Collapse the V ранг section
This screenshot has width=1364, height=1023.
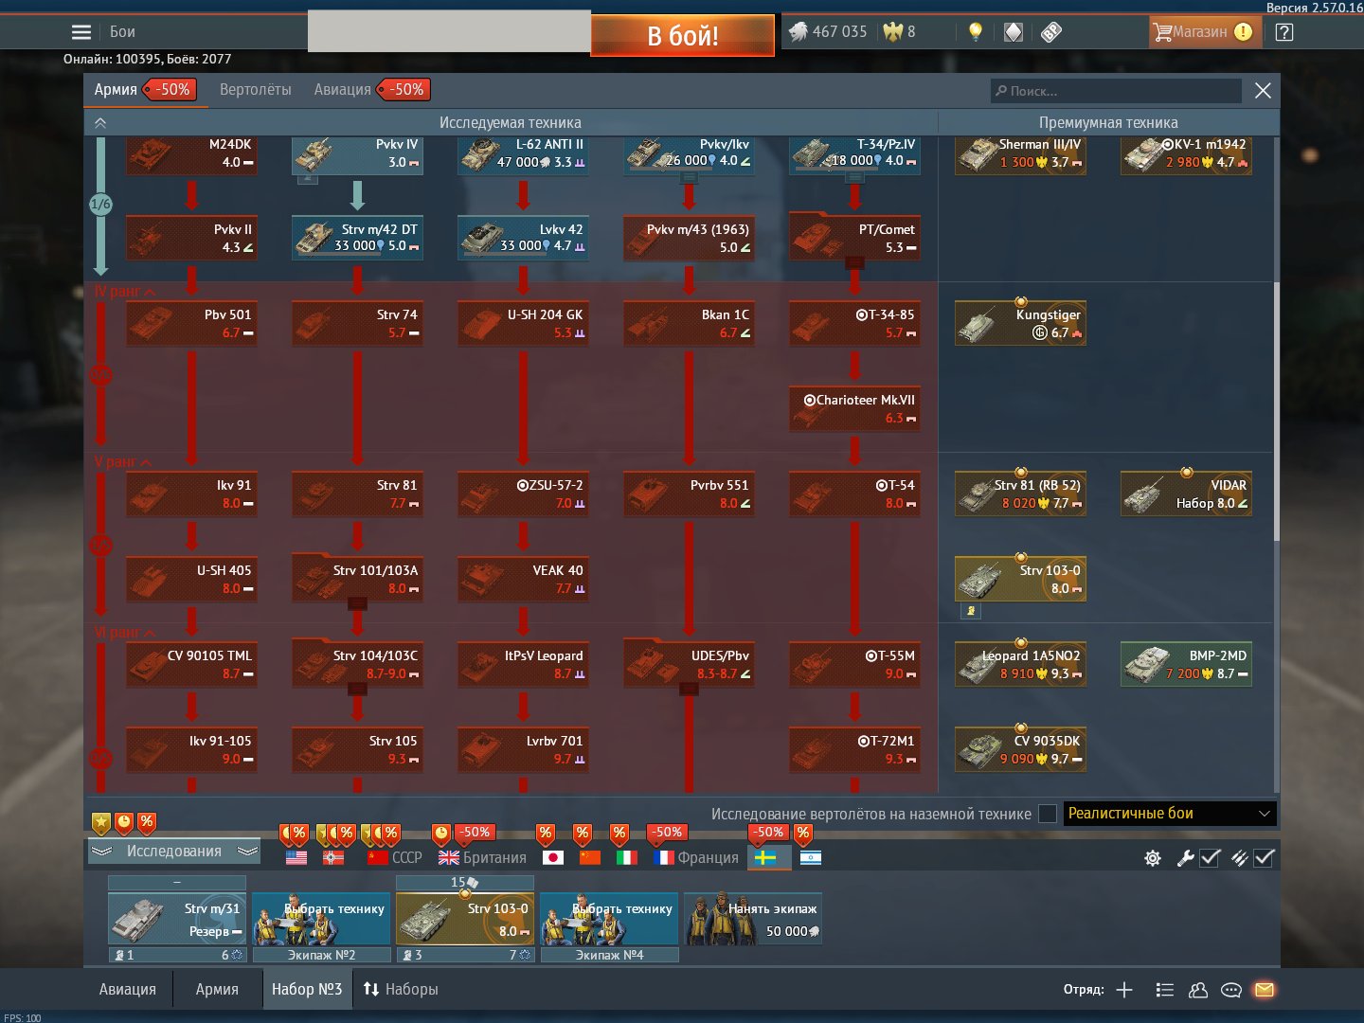[x=123, y=462]
